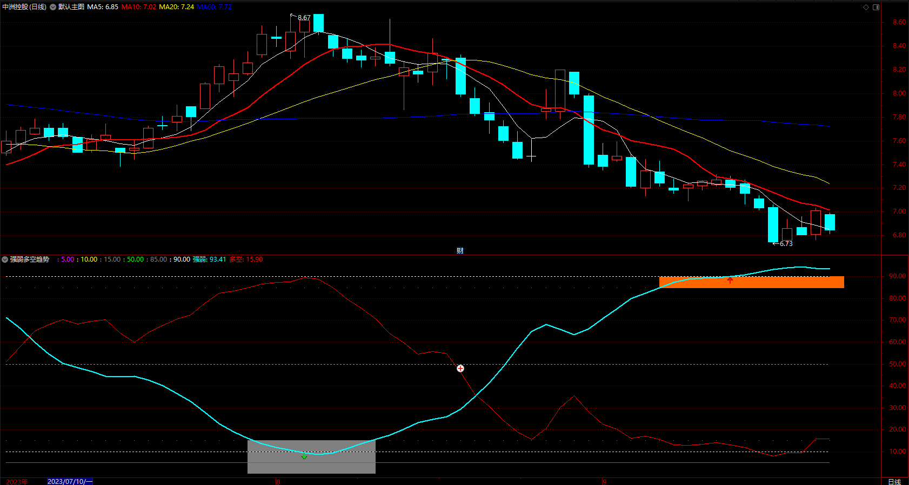Select the MA5: 6.85 label
Image resolution: width=909 pixels, height=485 pixels.
click(103, 7)
